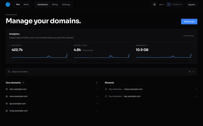Open api.example.com in Your domains list
This screenshot has width=203, height=126.
click(x=52, y=104)
